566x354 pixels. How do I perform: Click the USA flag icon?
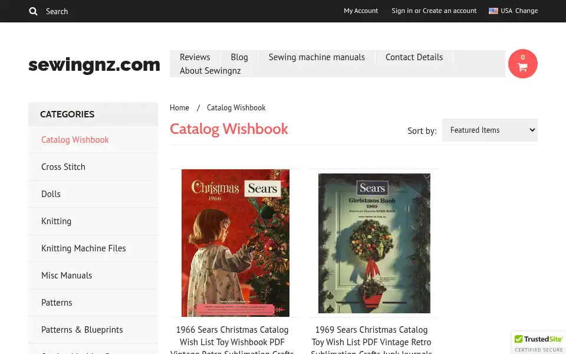tap(493, 11)
